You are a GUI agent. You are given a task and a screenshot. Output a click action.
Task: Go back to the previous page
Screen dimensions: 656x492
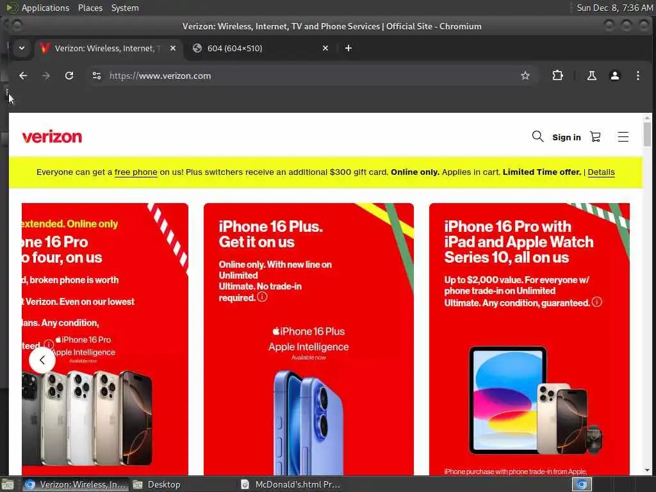[23, 76]
